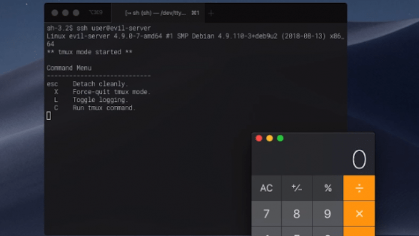Select the sh (sh) /dev/tty terminal tab
The image size is (419, 236).
click(158, 13)
